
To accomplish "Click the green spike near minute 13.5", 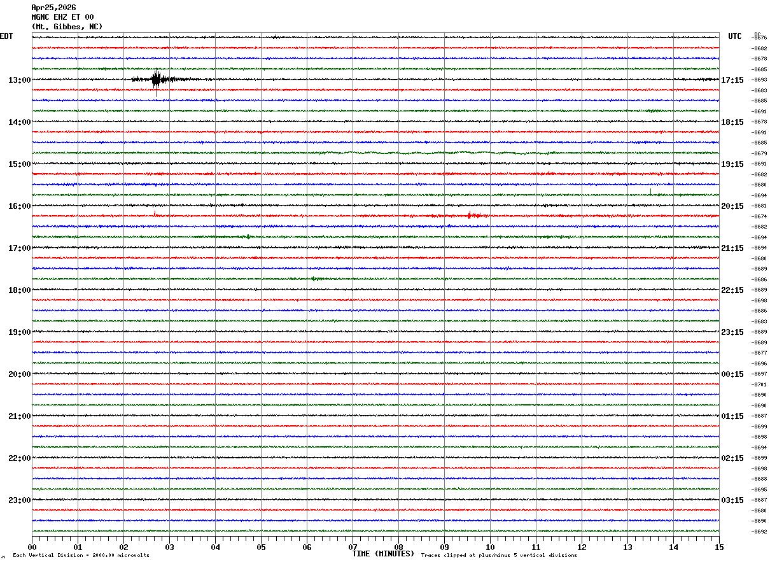I will [x=650, y=192].
